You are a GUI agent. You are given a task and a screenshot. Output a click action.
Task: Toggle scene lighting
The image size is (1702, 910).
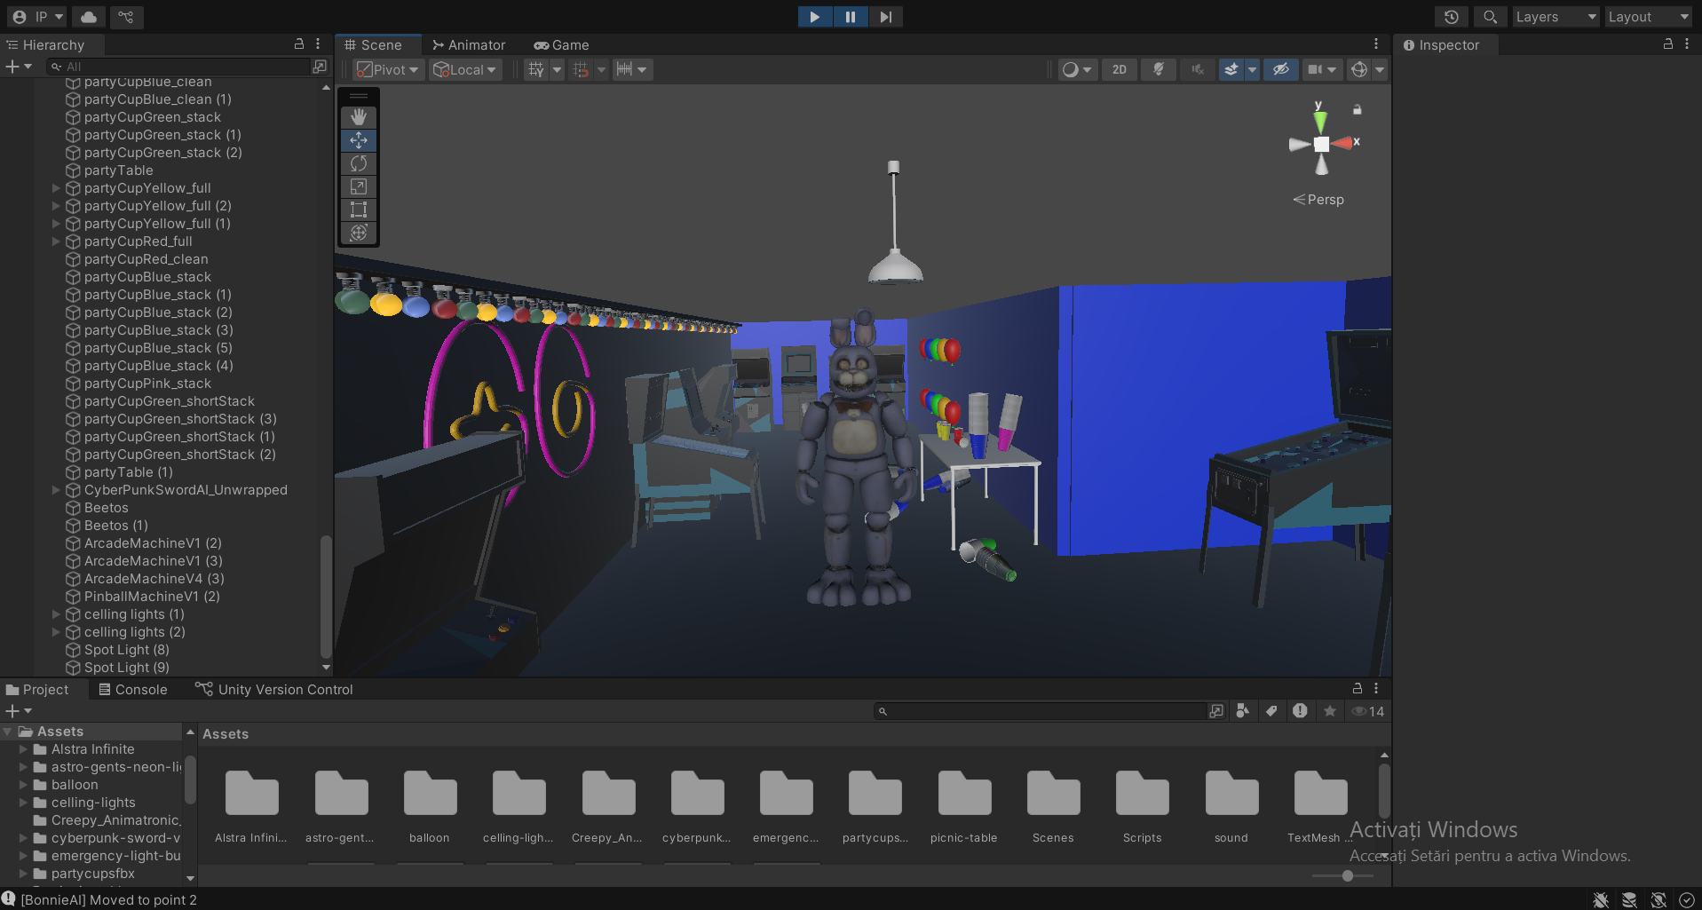(x=1159, y=69)
